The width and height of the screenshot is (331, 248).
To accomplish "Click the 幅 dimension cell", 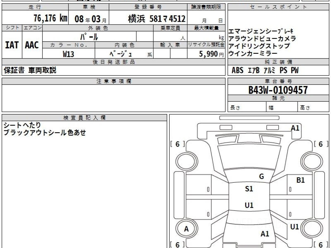I will [x=282, y=107].
